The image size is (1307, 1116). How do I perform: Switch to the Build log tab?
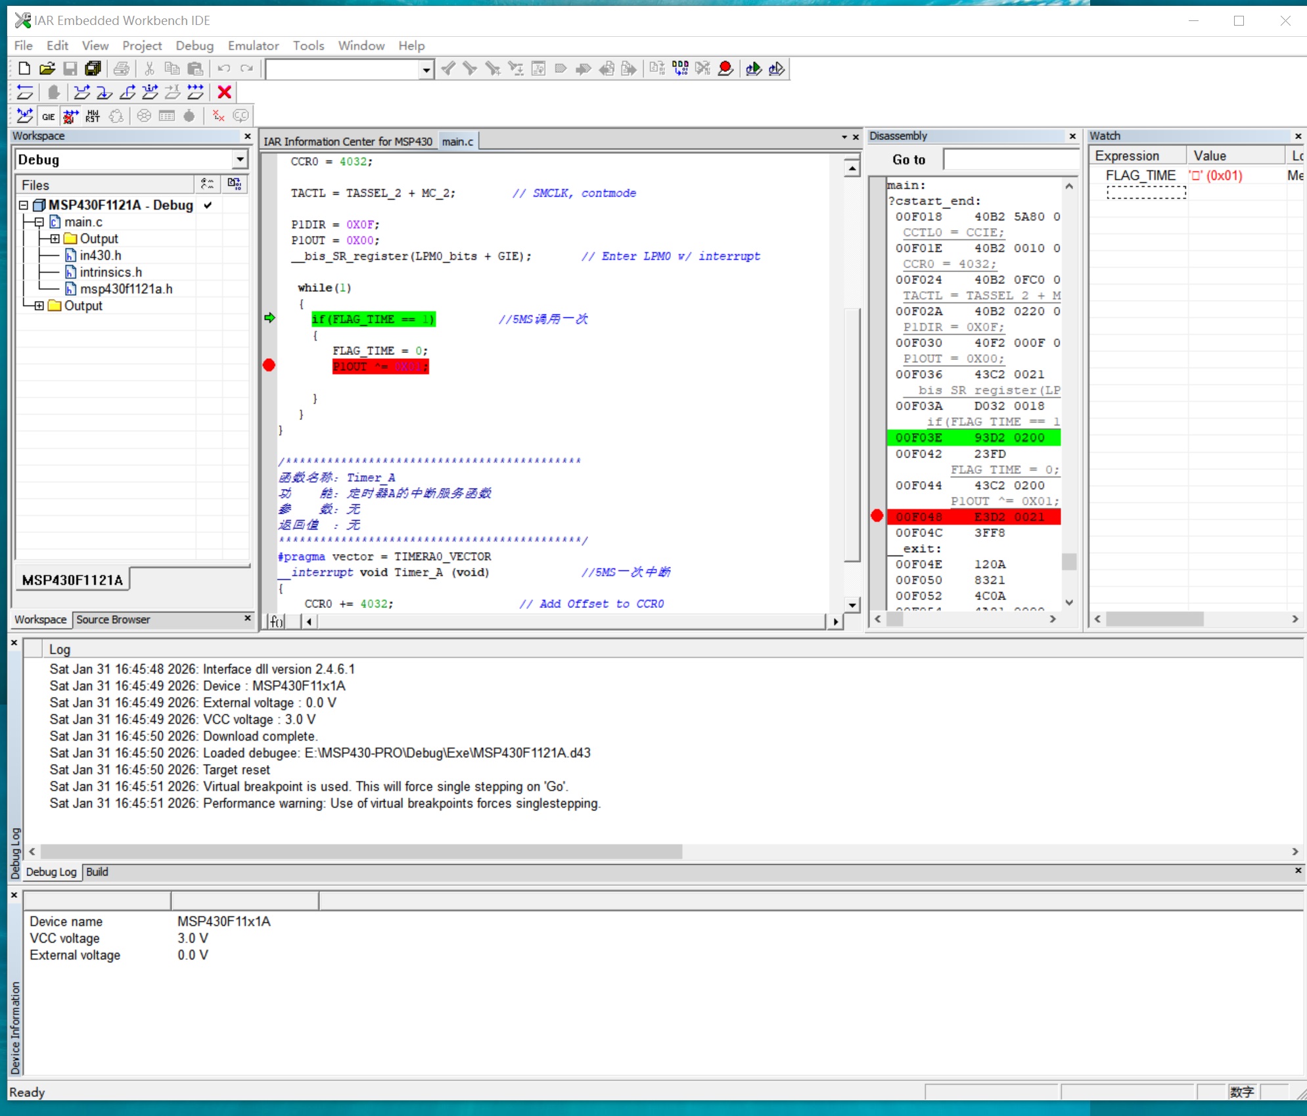coord(97,872)
